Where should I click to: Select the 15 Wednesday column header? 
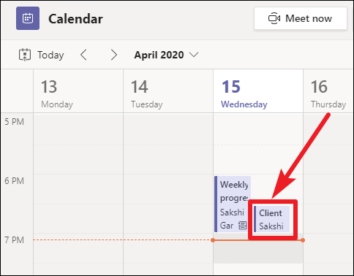(258, 91)
